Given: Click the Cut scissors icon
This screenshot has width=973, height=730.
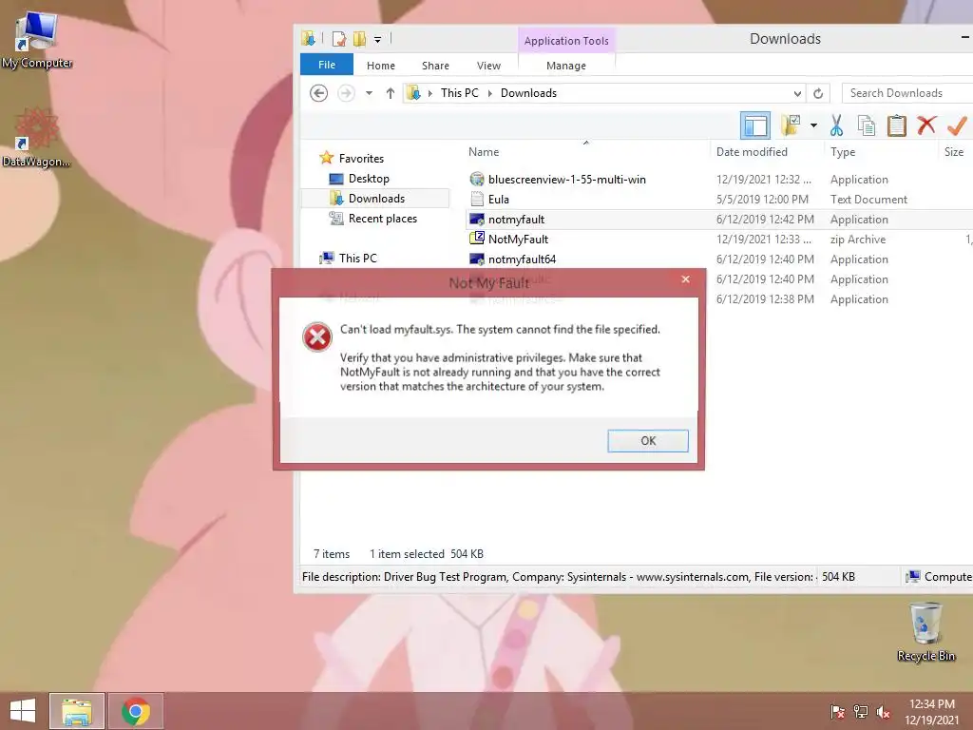Looking at the screenshot, I should (x=836, y=125).
